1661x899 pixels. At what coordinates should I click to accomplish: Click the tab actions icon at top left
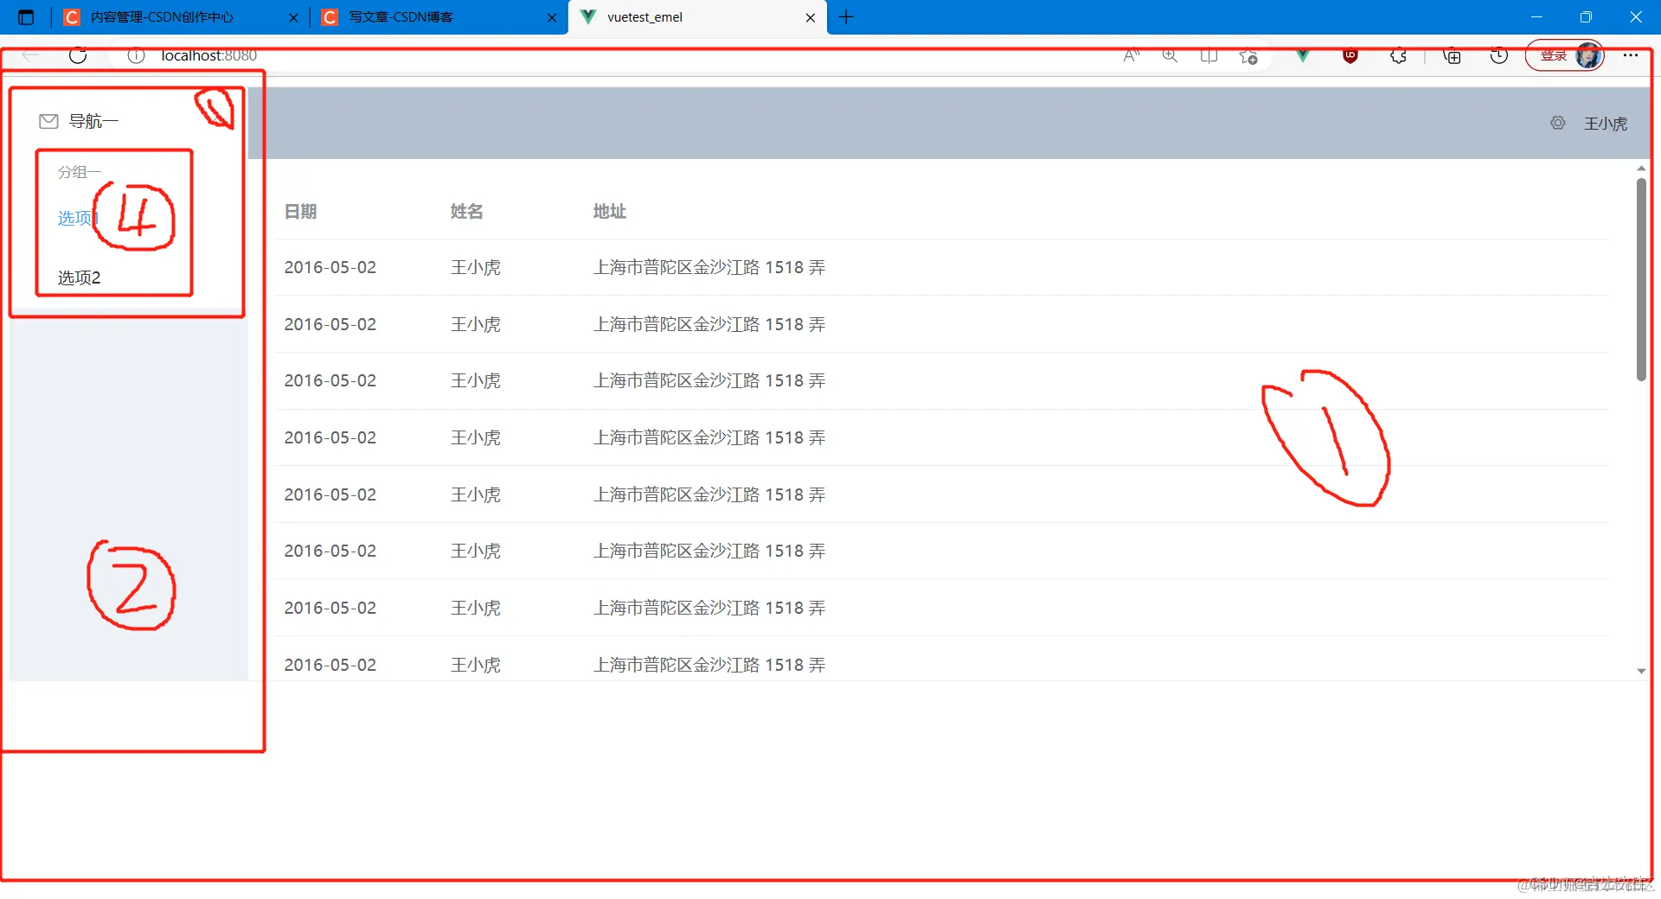click(26, 17)
